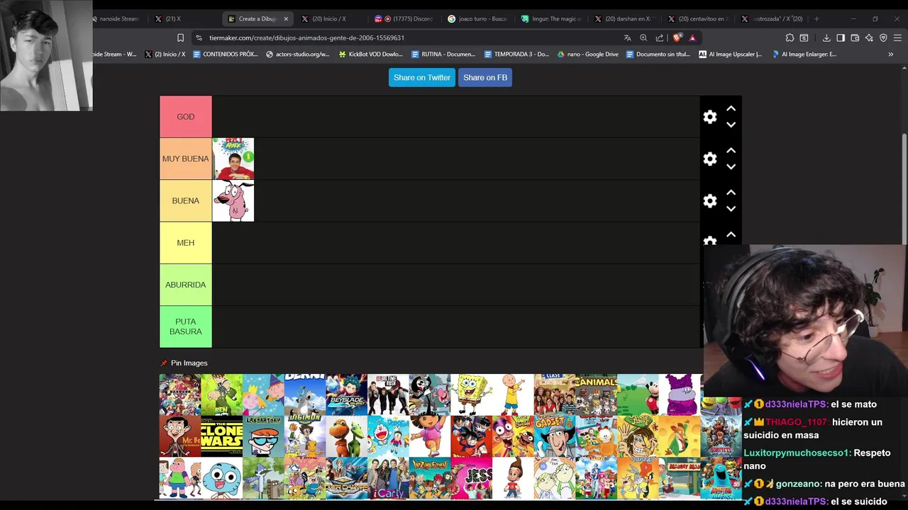Viewport: 908px width, 510px height.
Task: Open the browser downloads icon
Action: pos(826,38)
